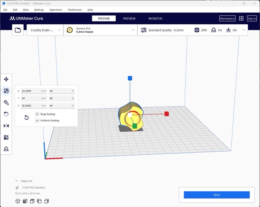Viewport: 260px width, 207px height.
Task: Click Standard Quality - 0.2mm profile text
Action: (166, 30)
